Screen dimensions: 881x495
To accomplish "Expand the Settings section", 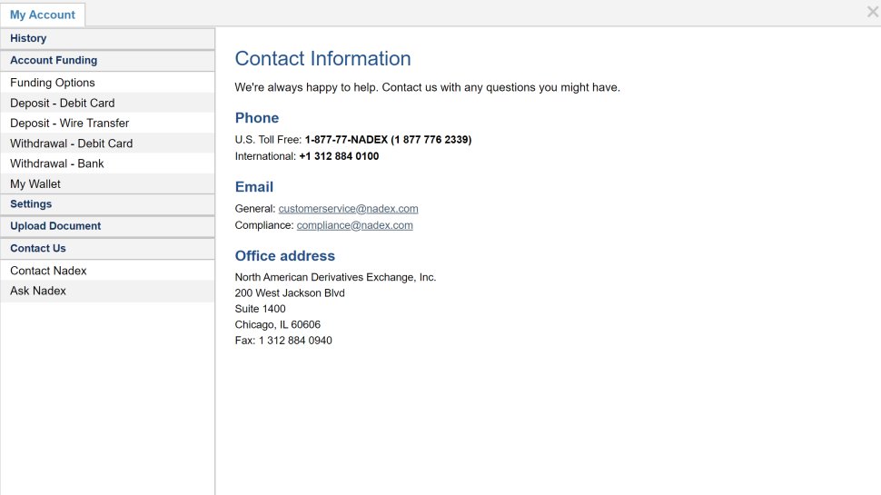I will [x=107, y=204].
